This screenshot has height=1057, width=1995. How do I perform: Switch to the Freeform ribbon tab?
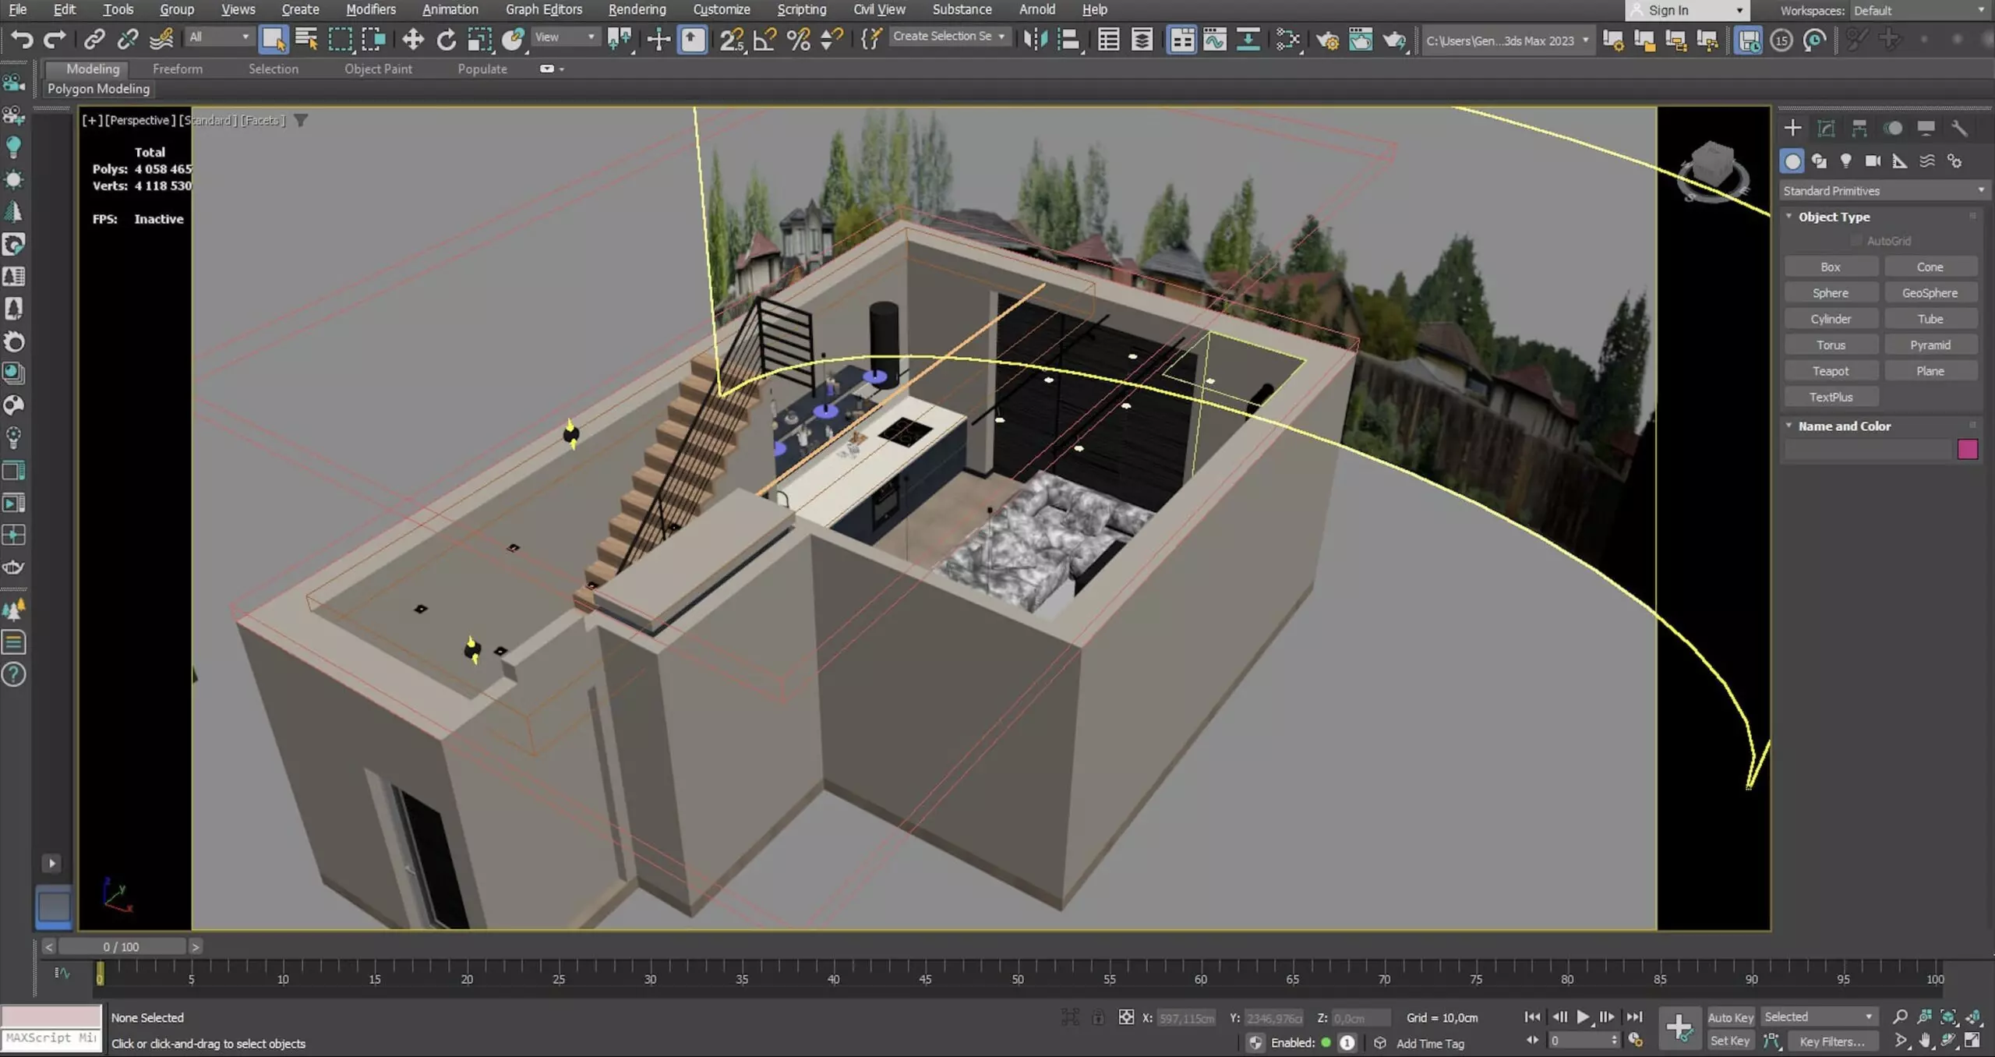point(177,69)
